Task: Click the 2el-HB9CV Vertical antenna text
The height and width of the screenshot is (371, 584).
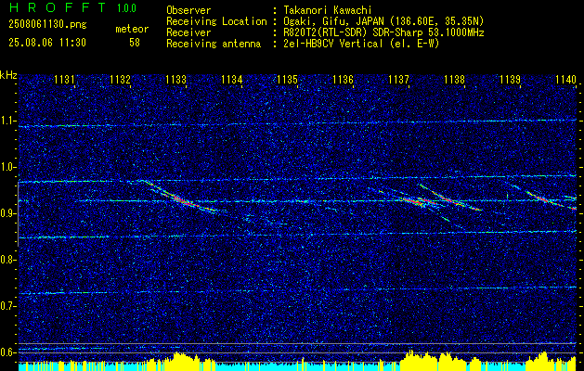Action: [x=333, y=44]
